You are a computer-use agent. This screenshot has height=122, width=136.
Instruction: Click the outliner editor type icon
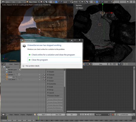(x=3, y=64)
